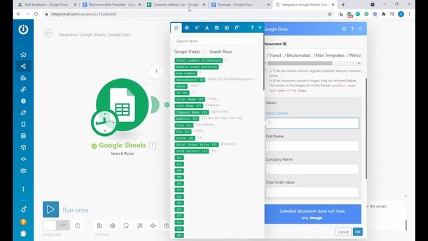Open help in Google Docs dialog header
Viewport: 428px width, 241px height.
tap(352, 29)
